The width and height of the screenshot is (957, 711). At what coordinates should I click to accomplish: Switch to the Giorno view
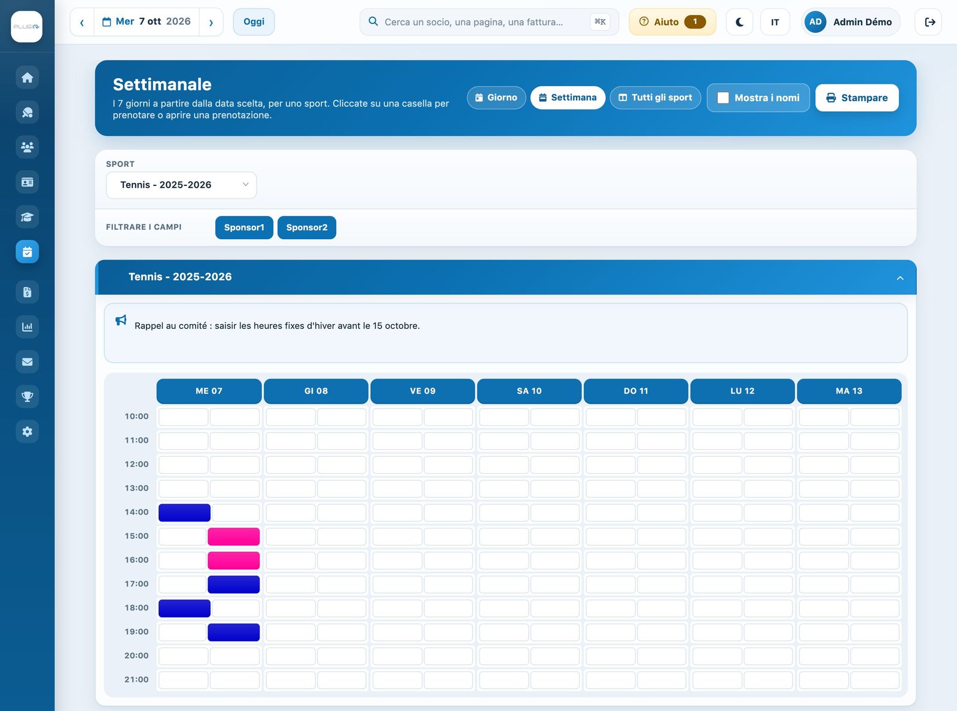point(496,98)
